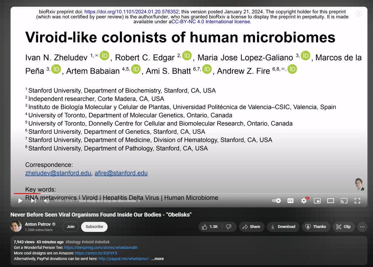This screenshot has width=373, height=267.
Task: Click ORCID icon next to Maria Jose Lopez-Galiano
Action: 305,56
